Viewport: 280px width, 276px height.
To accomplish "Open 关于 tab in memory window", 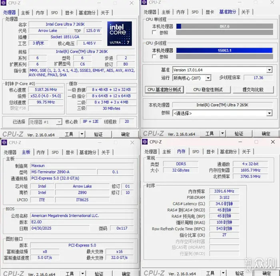I will pyautogui.click(x=246, y=152).
